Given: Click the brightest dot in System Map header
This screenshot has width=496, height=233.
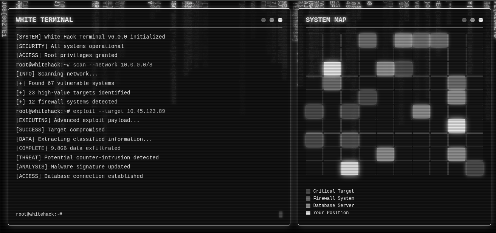Looking at the screenshot, I should (x=481, y=20).
